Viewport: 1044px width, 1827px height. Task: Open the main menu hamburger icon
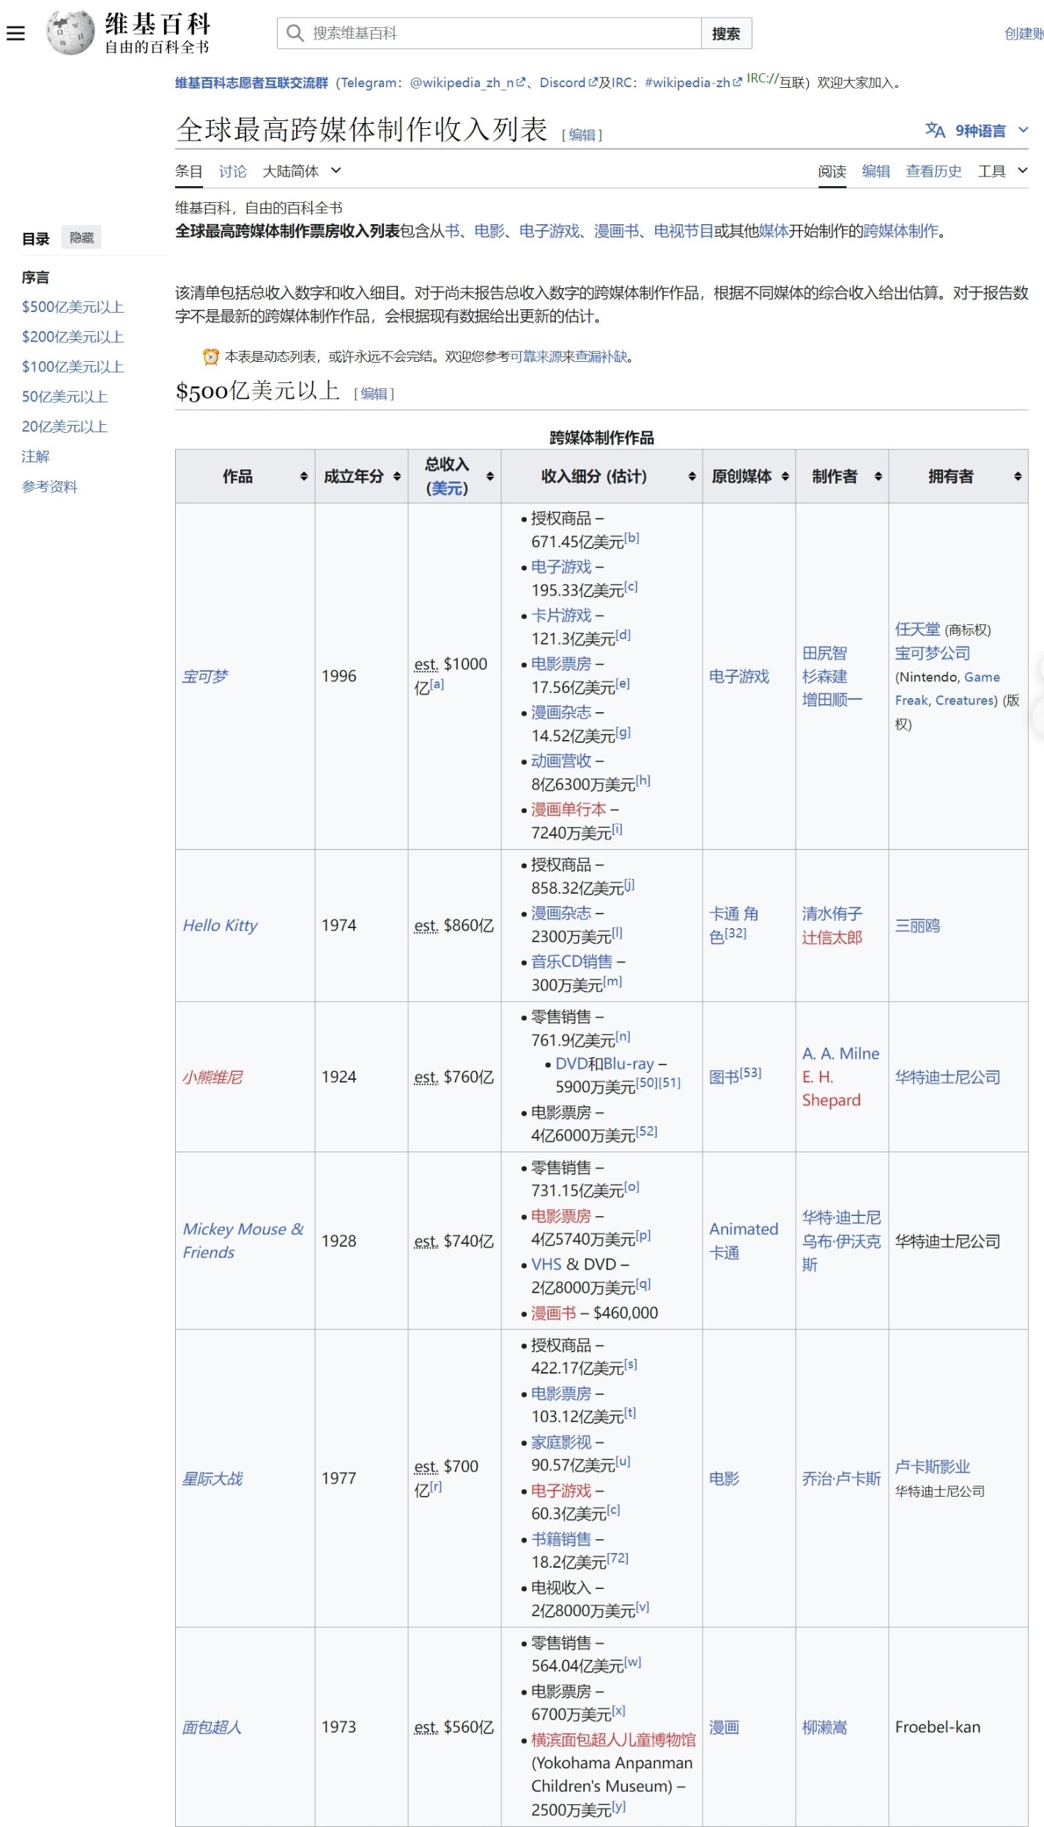[x=15, y=33]
